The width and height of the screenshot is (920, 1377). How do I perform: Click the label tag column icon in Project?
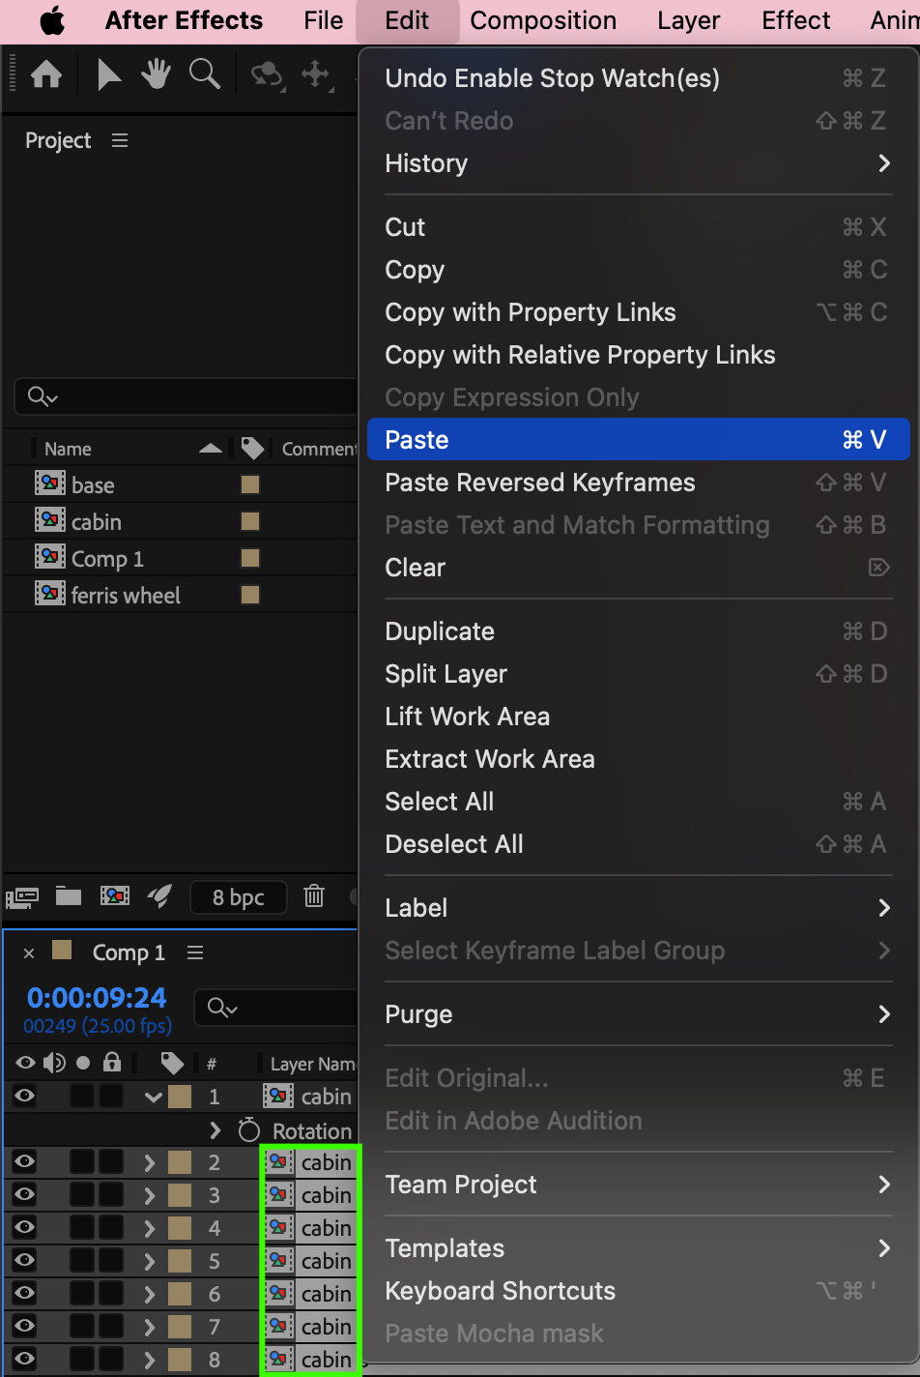pos(252,449)
